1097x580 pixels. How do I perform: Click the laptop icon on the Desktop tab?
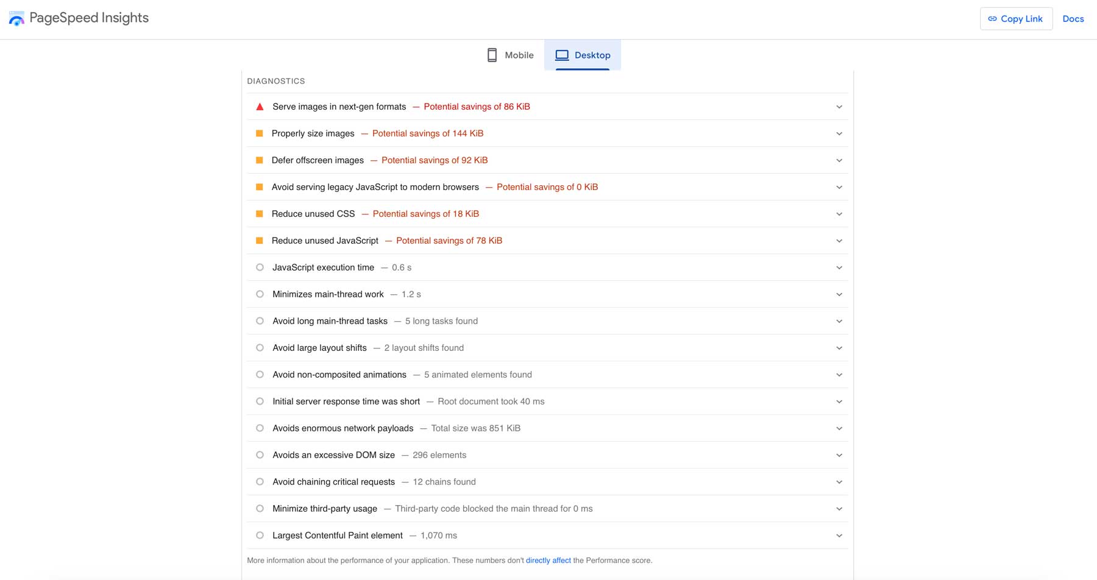point(560,55)
